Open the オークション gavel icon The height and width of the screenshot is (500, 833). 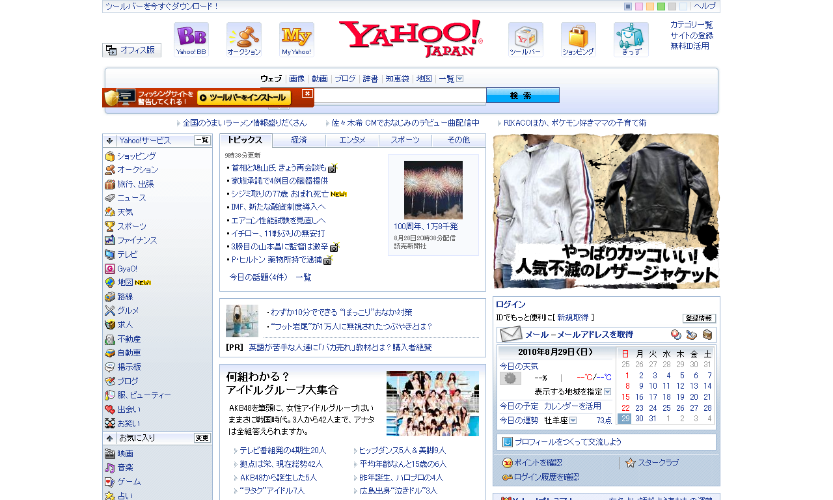244,40
